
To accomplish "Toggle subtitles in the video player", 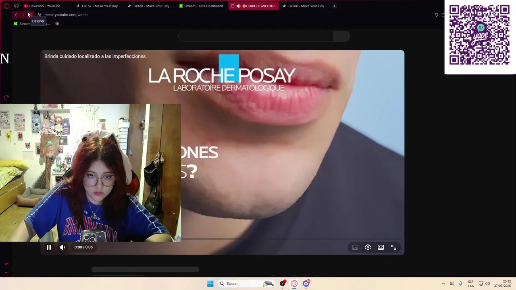I will click(355, 247).
